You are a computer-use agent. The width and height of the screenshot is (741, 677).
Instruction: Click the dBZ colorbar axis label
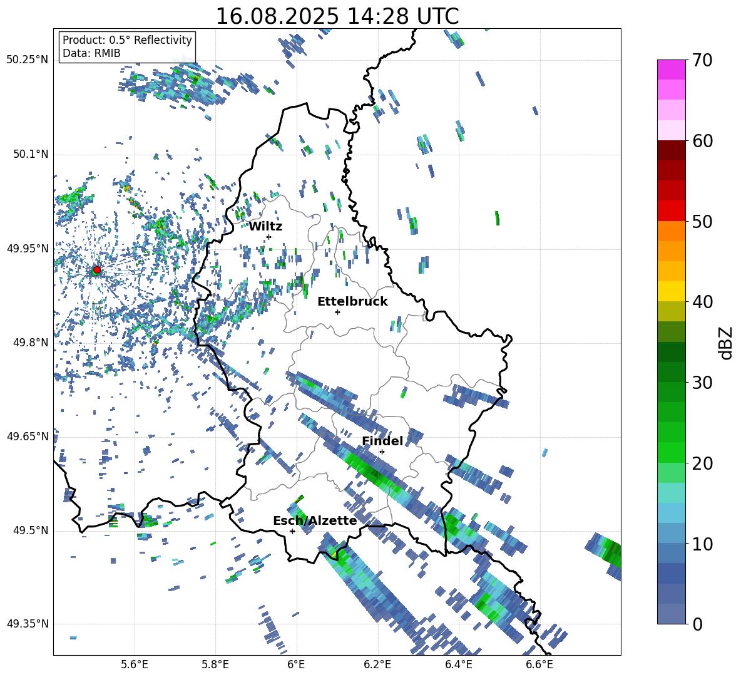tap(727, 343)
